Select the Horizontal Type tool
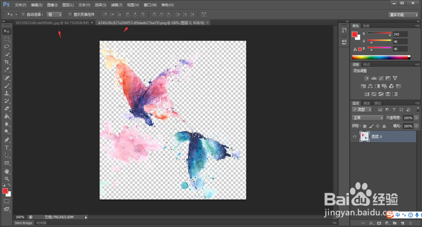 (x=7, y=147)
